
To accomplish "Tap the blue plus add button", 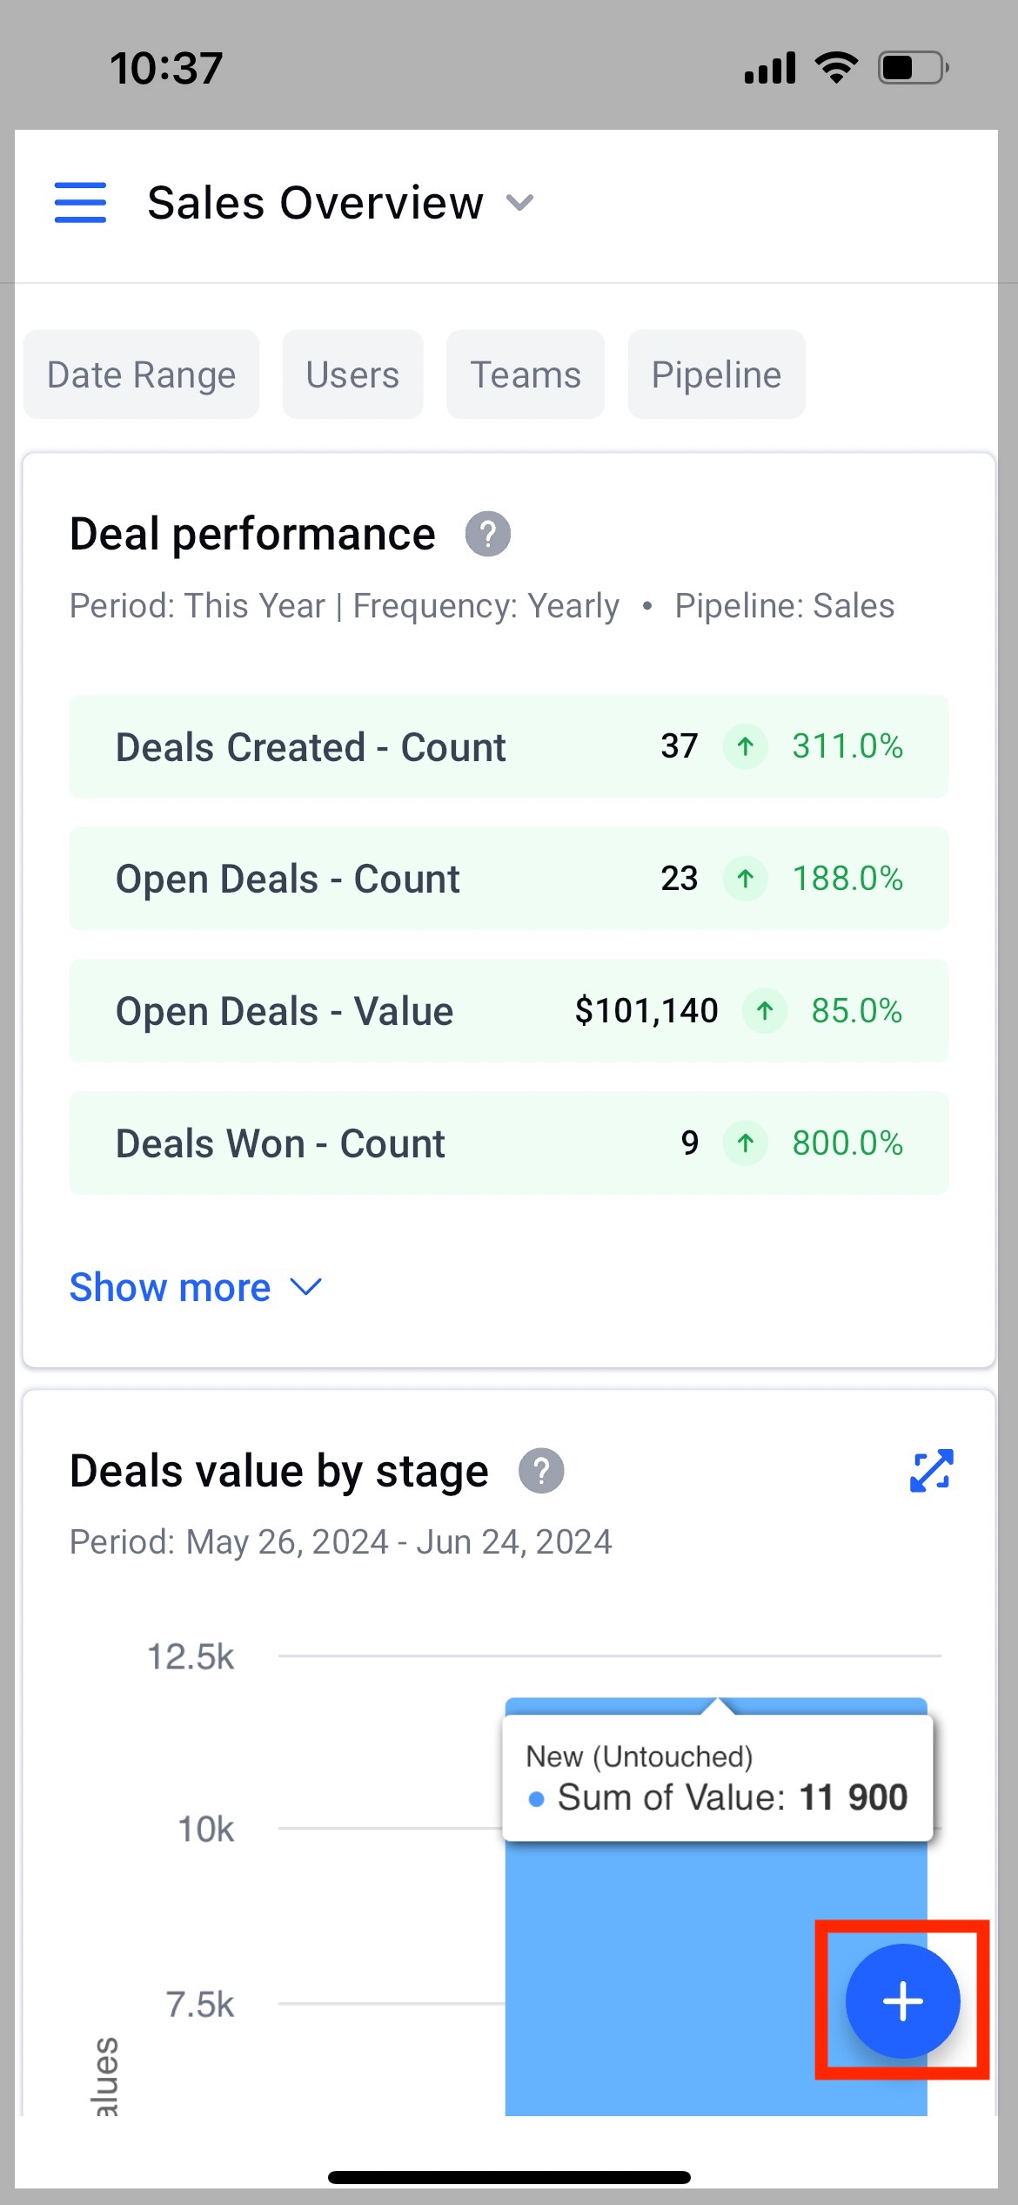I will click(902, 2000).
